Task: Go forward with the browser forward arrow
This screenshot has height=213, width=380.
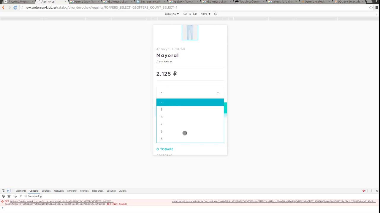Action: [x=9, y=7]
